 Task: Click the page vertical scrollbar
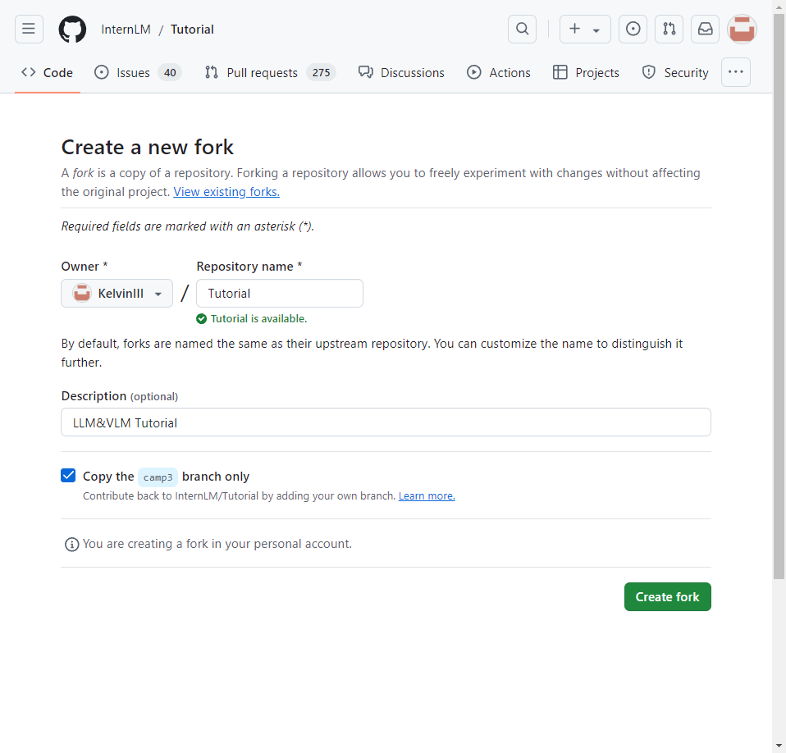coord(779,295)
